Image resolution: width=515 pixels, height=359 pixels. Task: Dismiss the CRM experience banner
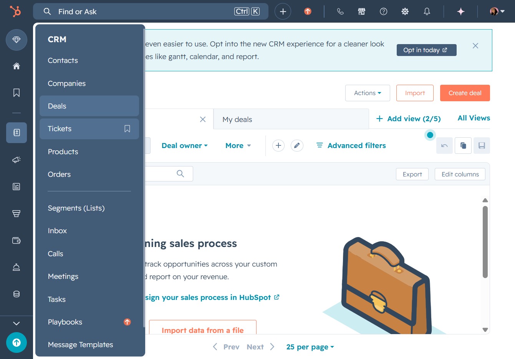(475, 46)
